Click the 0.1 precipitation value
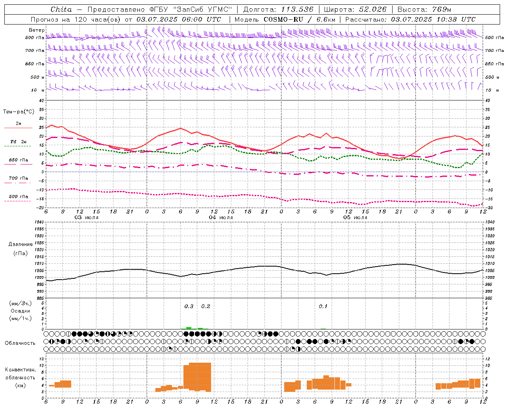 pyautogui.click(x=323, y=306)
